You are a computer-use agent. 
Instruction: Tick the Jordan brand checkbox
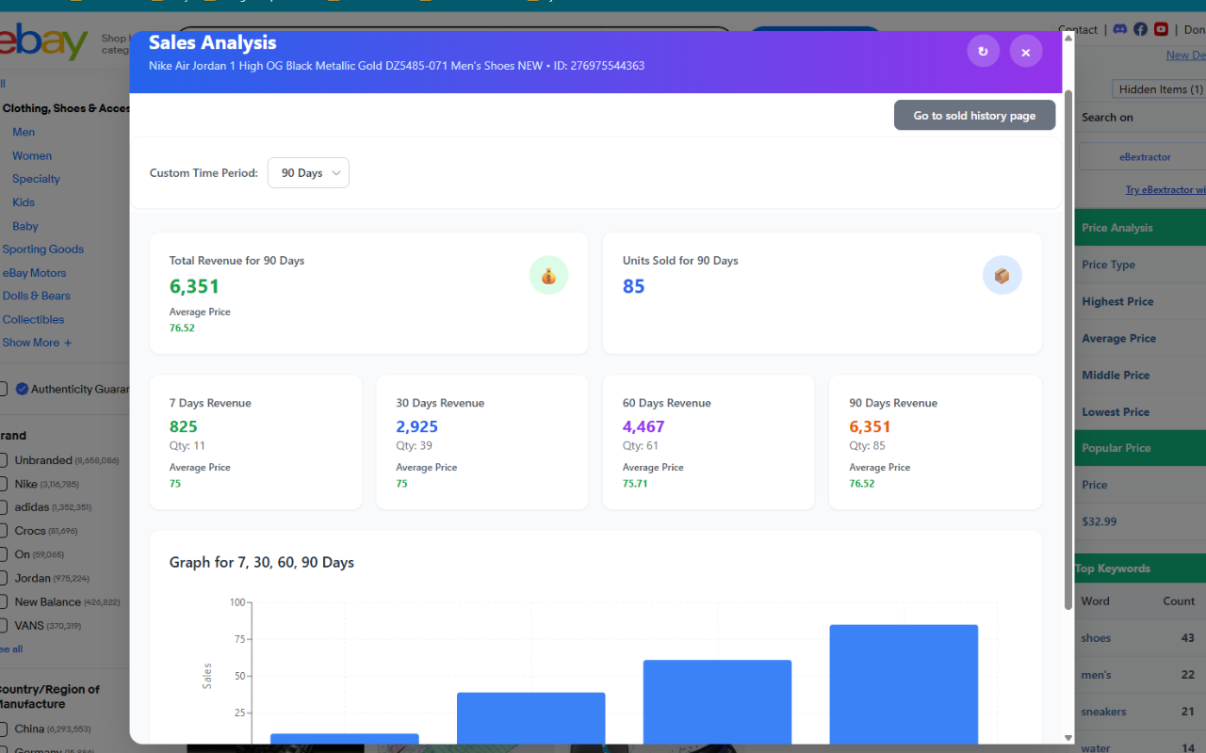coord(3,578)
